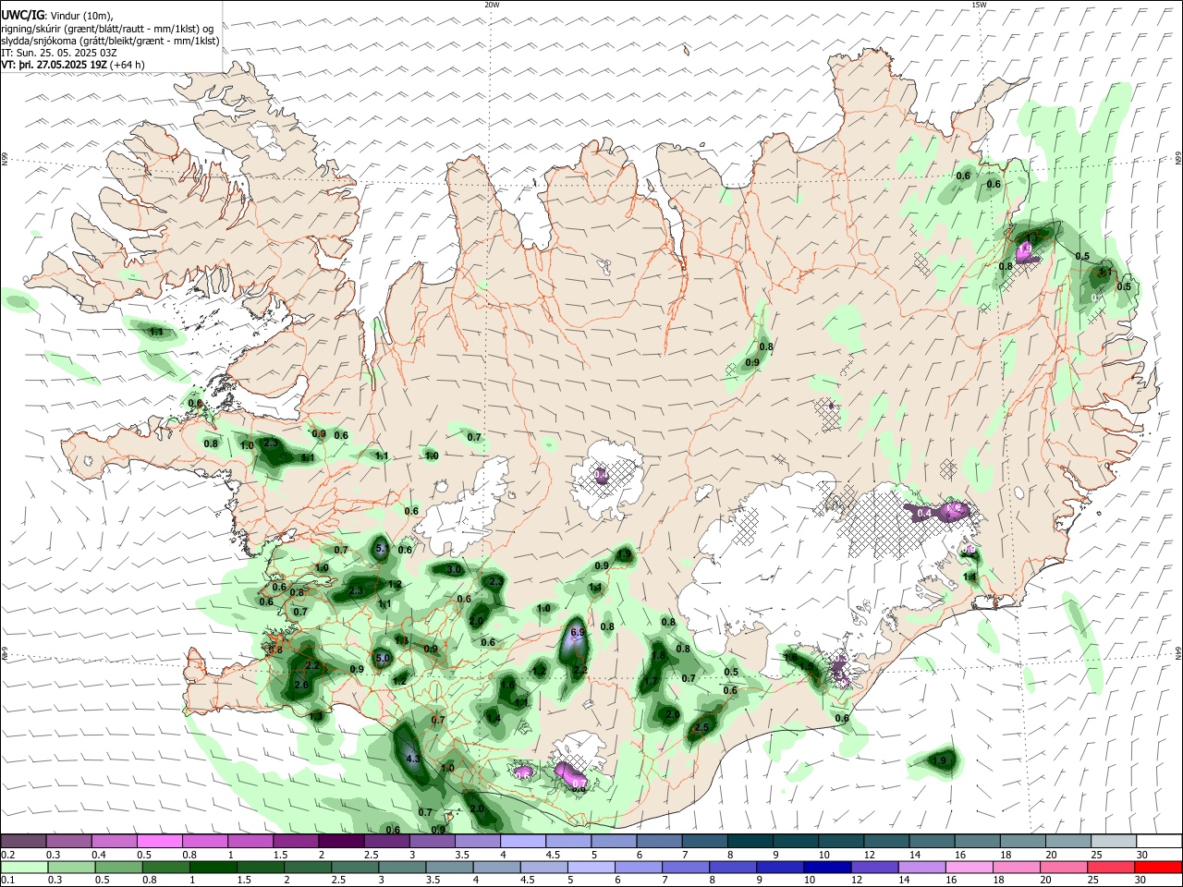Click the 4.3 precipitation value on the map
The width and height of the screenshot is (1183, 887).
pyautogui.click(x=413, y=759)
